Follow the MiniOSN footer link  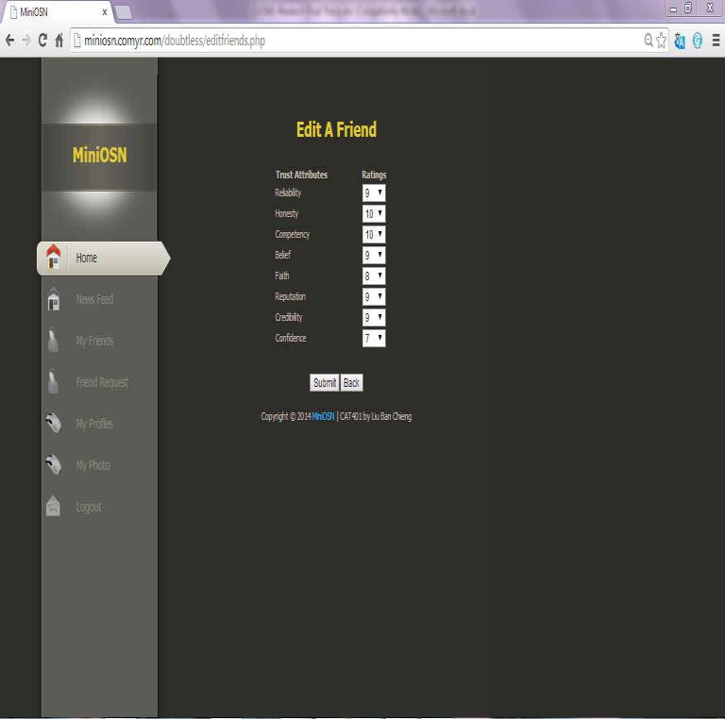point(323,416)
